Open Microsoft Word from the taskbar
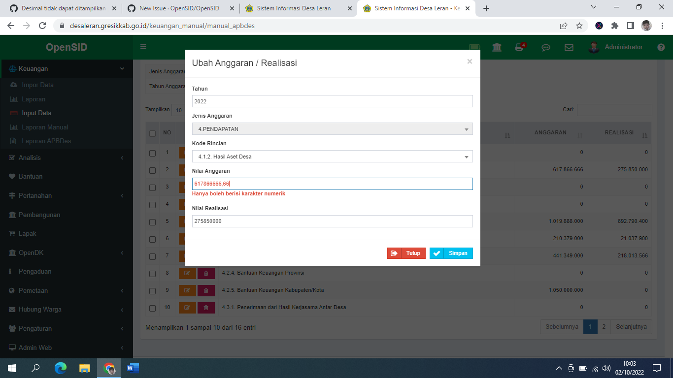The image size is (673, 378). pyautogui.click(x=132, y=368)
